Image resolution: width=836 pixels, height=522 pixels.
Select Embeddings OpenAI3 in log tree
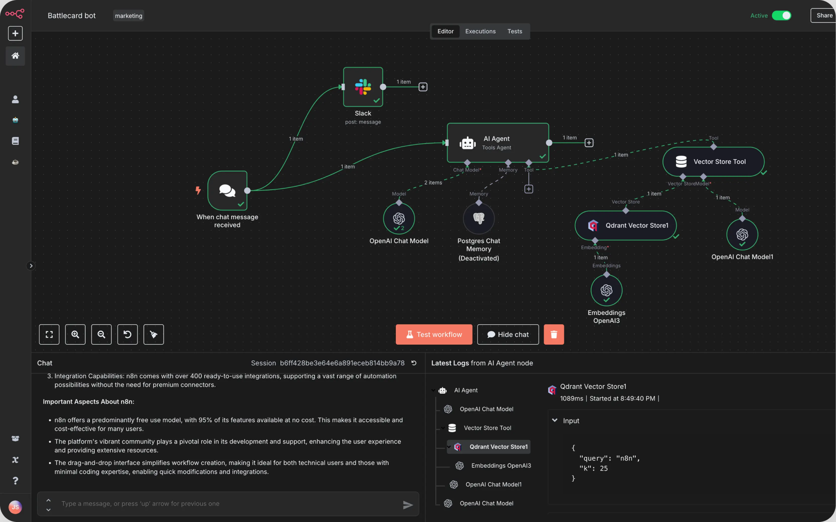point(501,465)
